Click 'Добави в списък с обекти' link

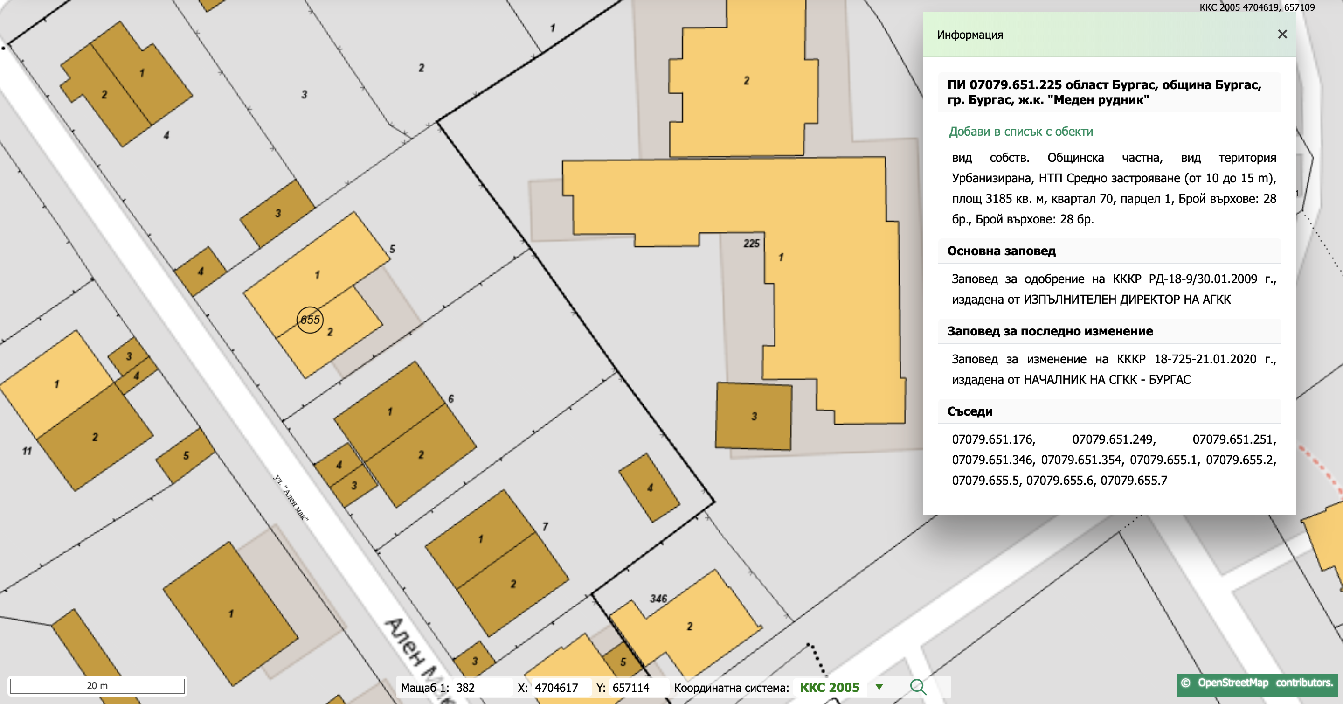coord(1020,132)
